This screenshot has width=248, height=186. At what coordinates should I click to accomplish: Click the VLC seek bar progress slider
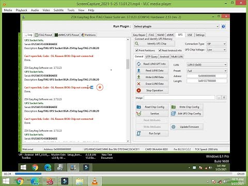point(123,174)
